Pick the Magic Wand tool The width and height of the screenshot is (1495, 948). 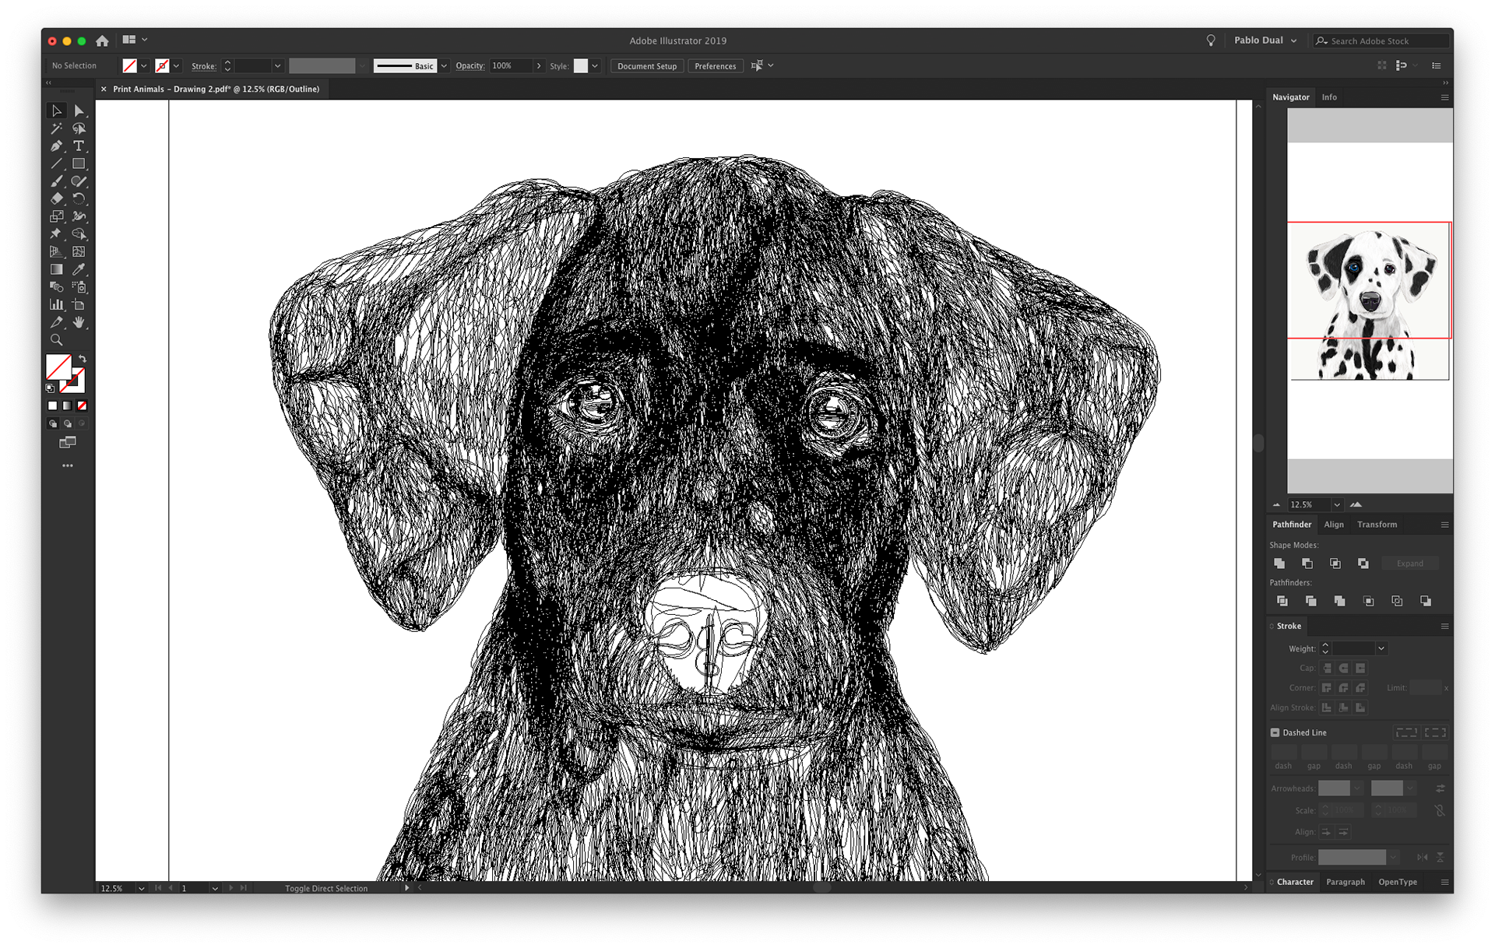point(56,128)
